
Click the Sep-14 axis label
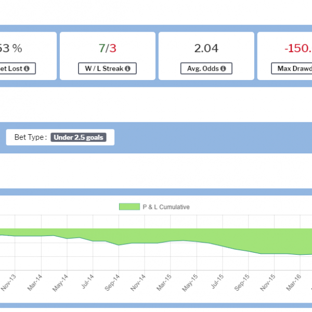click(112, 282)
